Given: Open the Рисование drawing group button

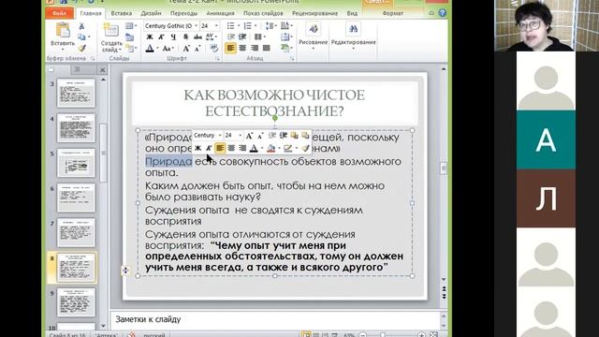Looking at the screenshot, I should pyautogui.click(x=314, y=36).
